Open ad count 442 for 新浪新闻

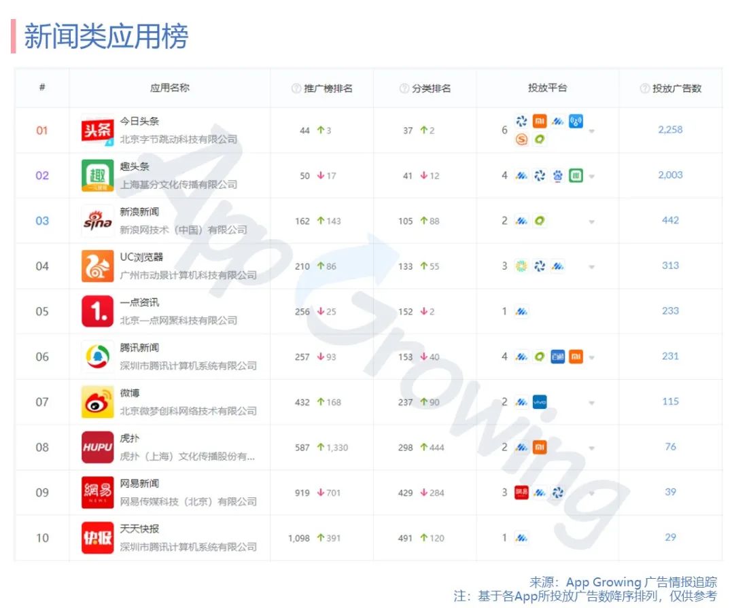pyautogui.click(x=670, y=220)
